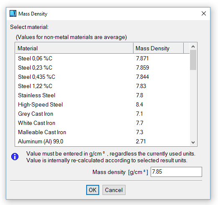The height and width of the screenshot is (205, 218).
Task: Confirm with the OK button
Action: 92,190
